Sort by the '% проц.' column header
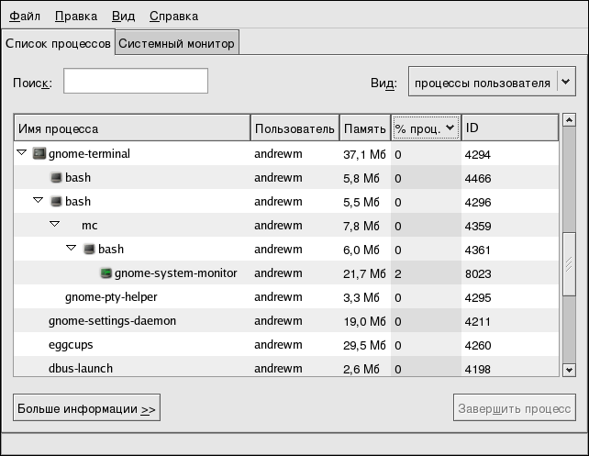589x456 pixels. click(x=425, y=129)
